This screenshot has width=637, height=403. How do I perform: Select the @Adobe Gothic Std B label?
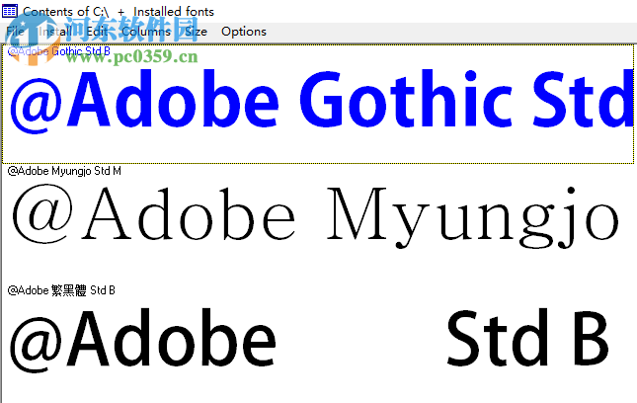click(x=59, y=51)
